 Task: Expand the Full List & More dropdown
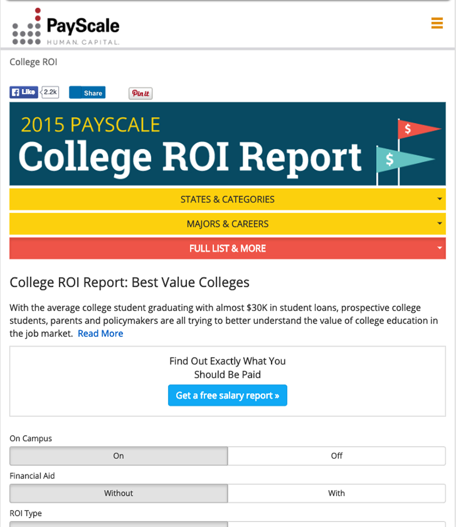228,249
